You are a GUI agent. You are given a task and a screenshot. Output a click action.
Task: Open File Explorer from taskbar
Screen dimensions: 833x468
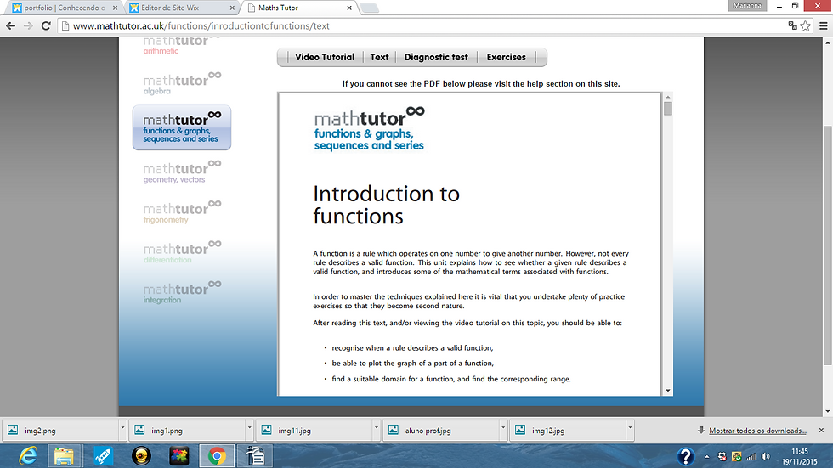(x=65, y=456)
